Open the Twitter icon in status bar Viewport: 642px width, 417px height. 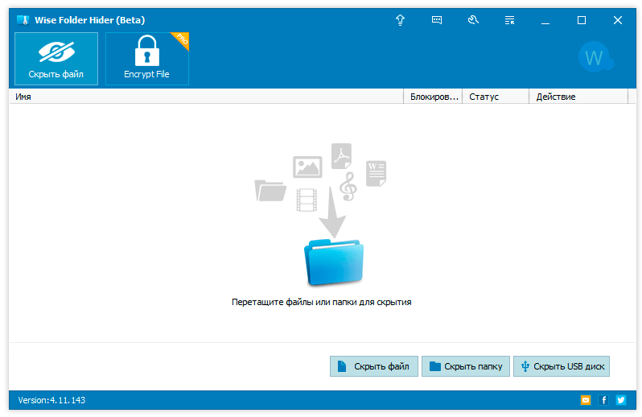tap(621, 400)
